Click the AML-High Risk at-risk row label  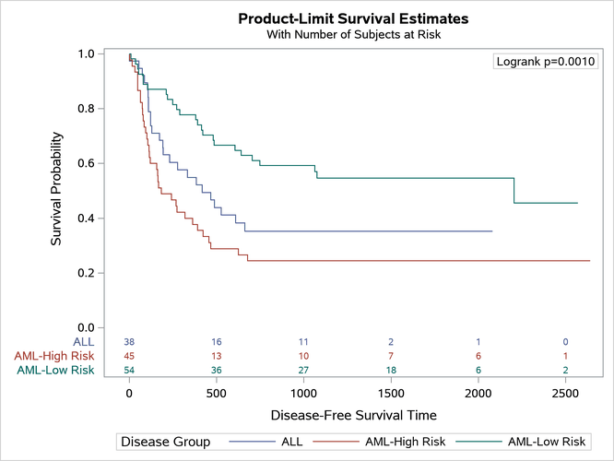point(54,356)
